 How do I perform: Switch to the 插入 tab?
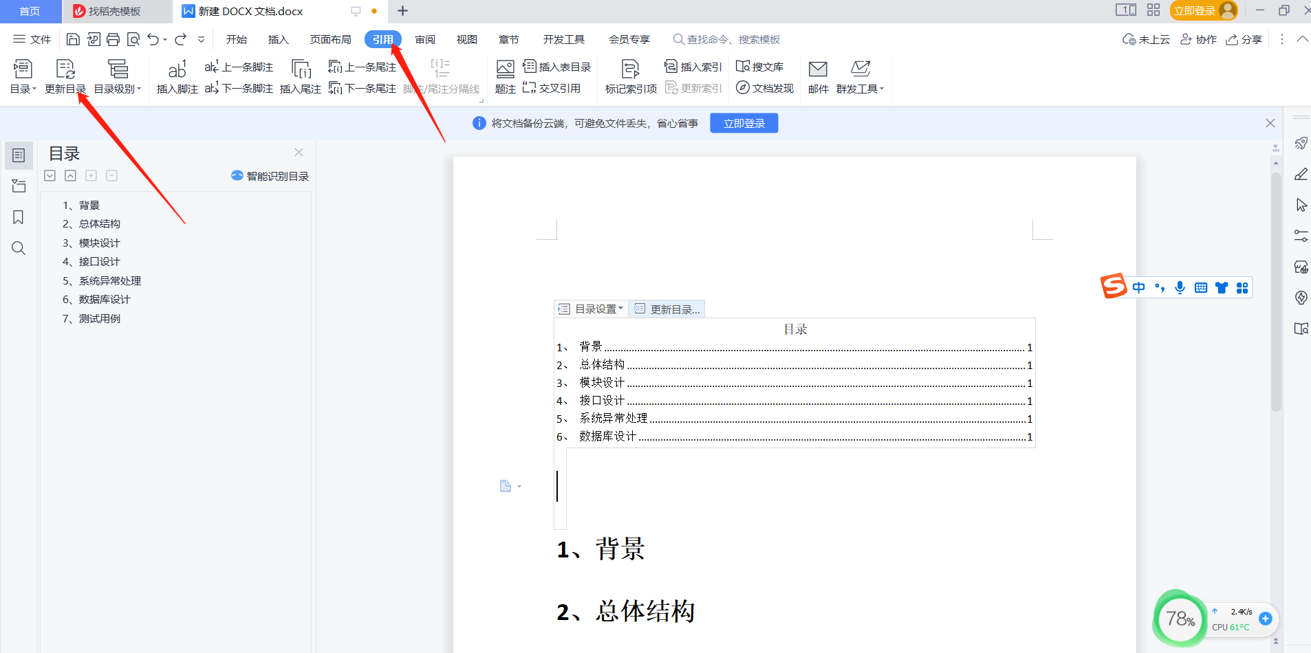tap(278, 39)
